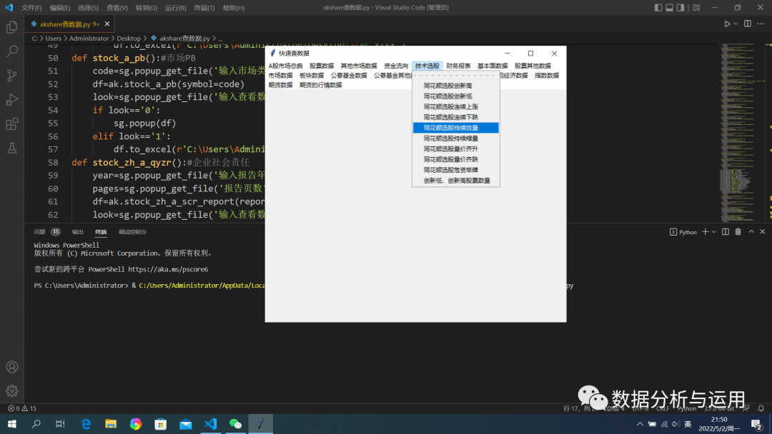The height and width of the screenshot is (434, 772).
Task: Click Administrator breadcrumb segment
Action: click(x=89, y=39)
